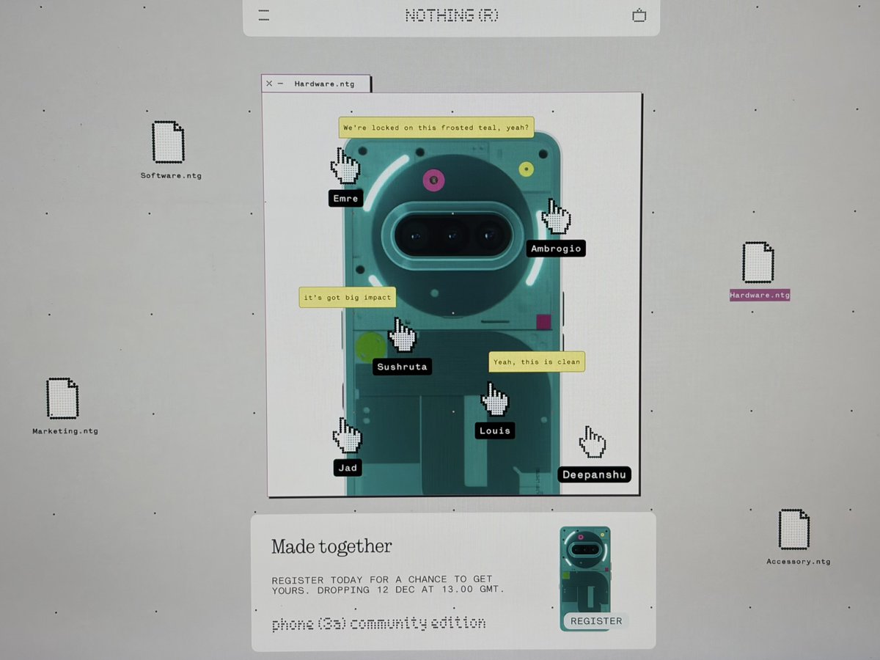Click the phone thumbnail in the Made together card
The width and height of the screenshot is (880, 660).
(584, 578)
